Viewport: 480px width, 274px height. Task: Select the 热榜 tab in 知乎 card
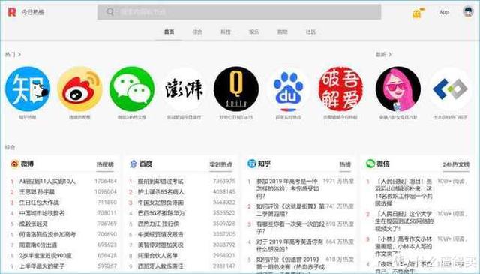[x=345, y=164]
